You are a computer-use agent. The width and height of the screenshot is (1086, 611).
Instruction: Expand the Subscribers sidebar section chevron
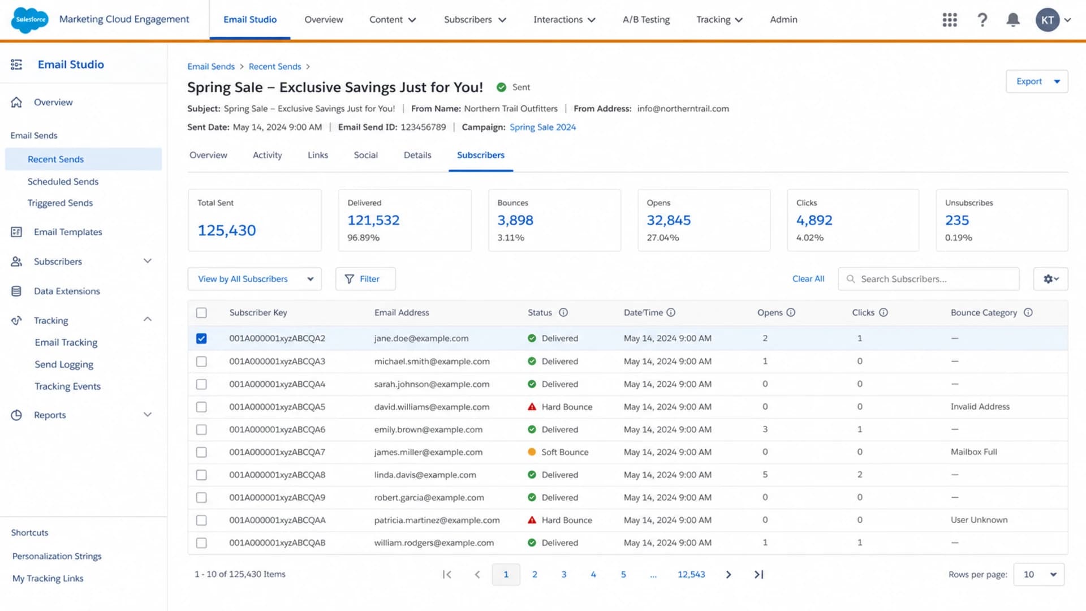tap(148, 261)
